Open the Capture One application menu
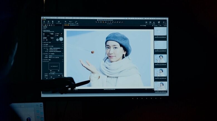This screenshot has height=121, width=217. [47, 18]
